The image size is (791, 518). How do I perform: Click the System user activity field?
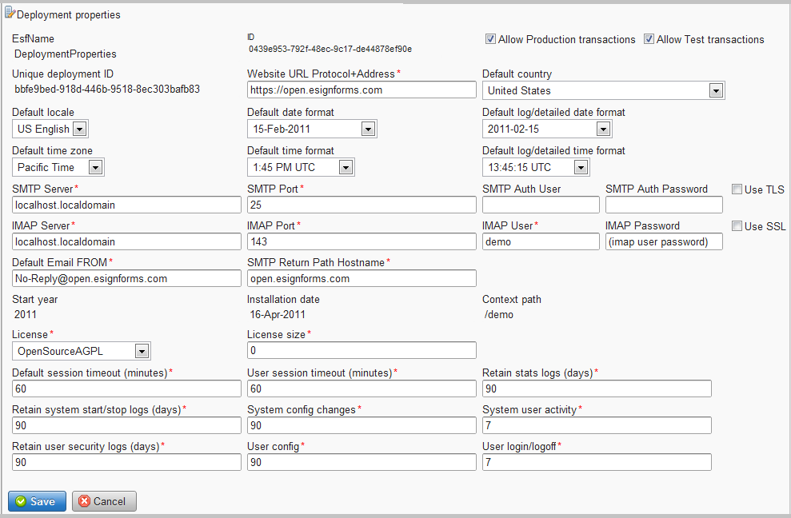pyautogui.click(x=597, y=425)
